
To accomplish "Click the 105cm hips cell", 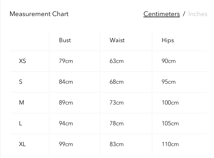I will 170,124.
